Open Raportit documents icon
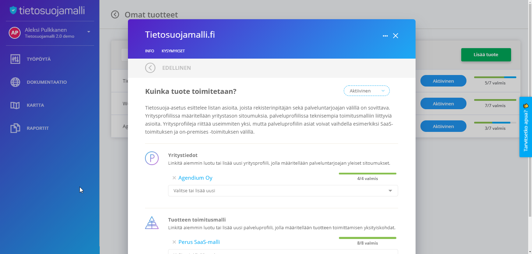This screenshot has width=532, height=254. 15,128
